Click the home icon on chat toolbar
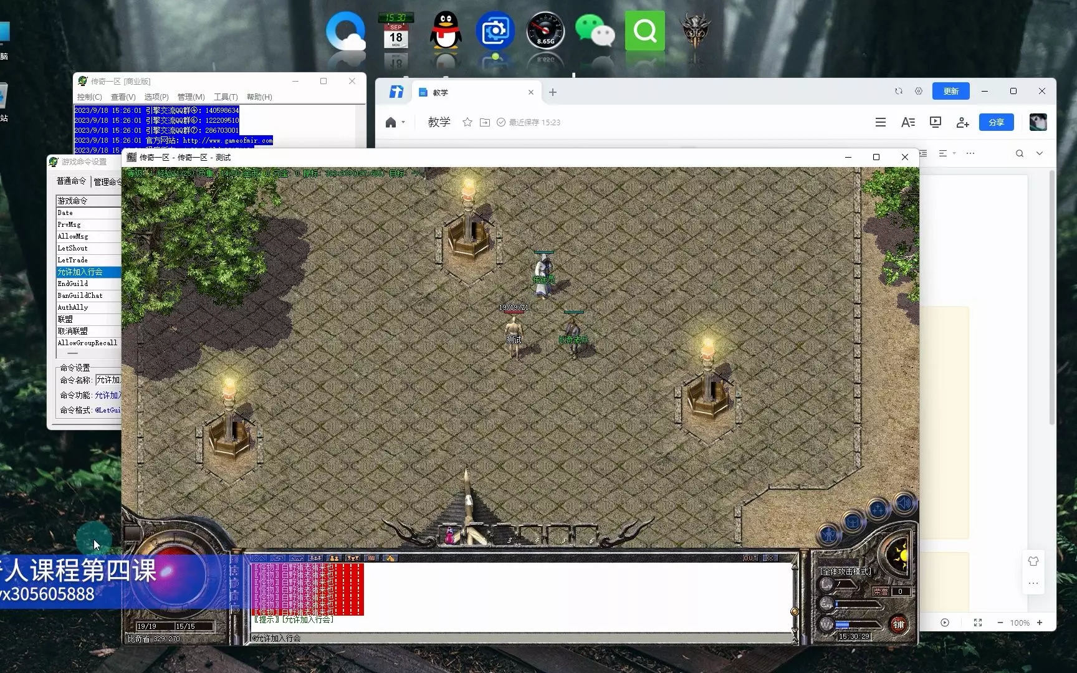The image size is (1077, 673). [x=390, y=558]
